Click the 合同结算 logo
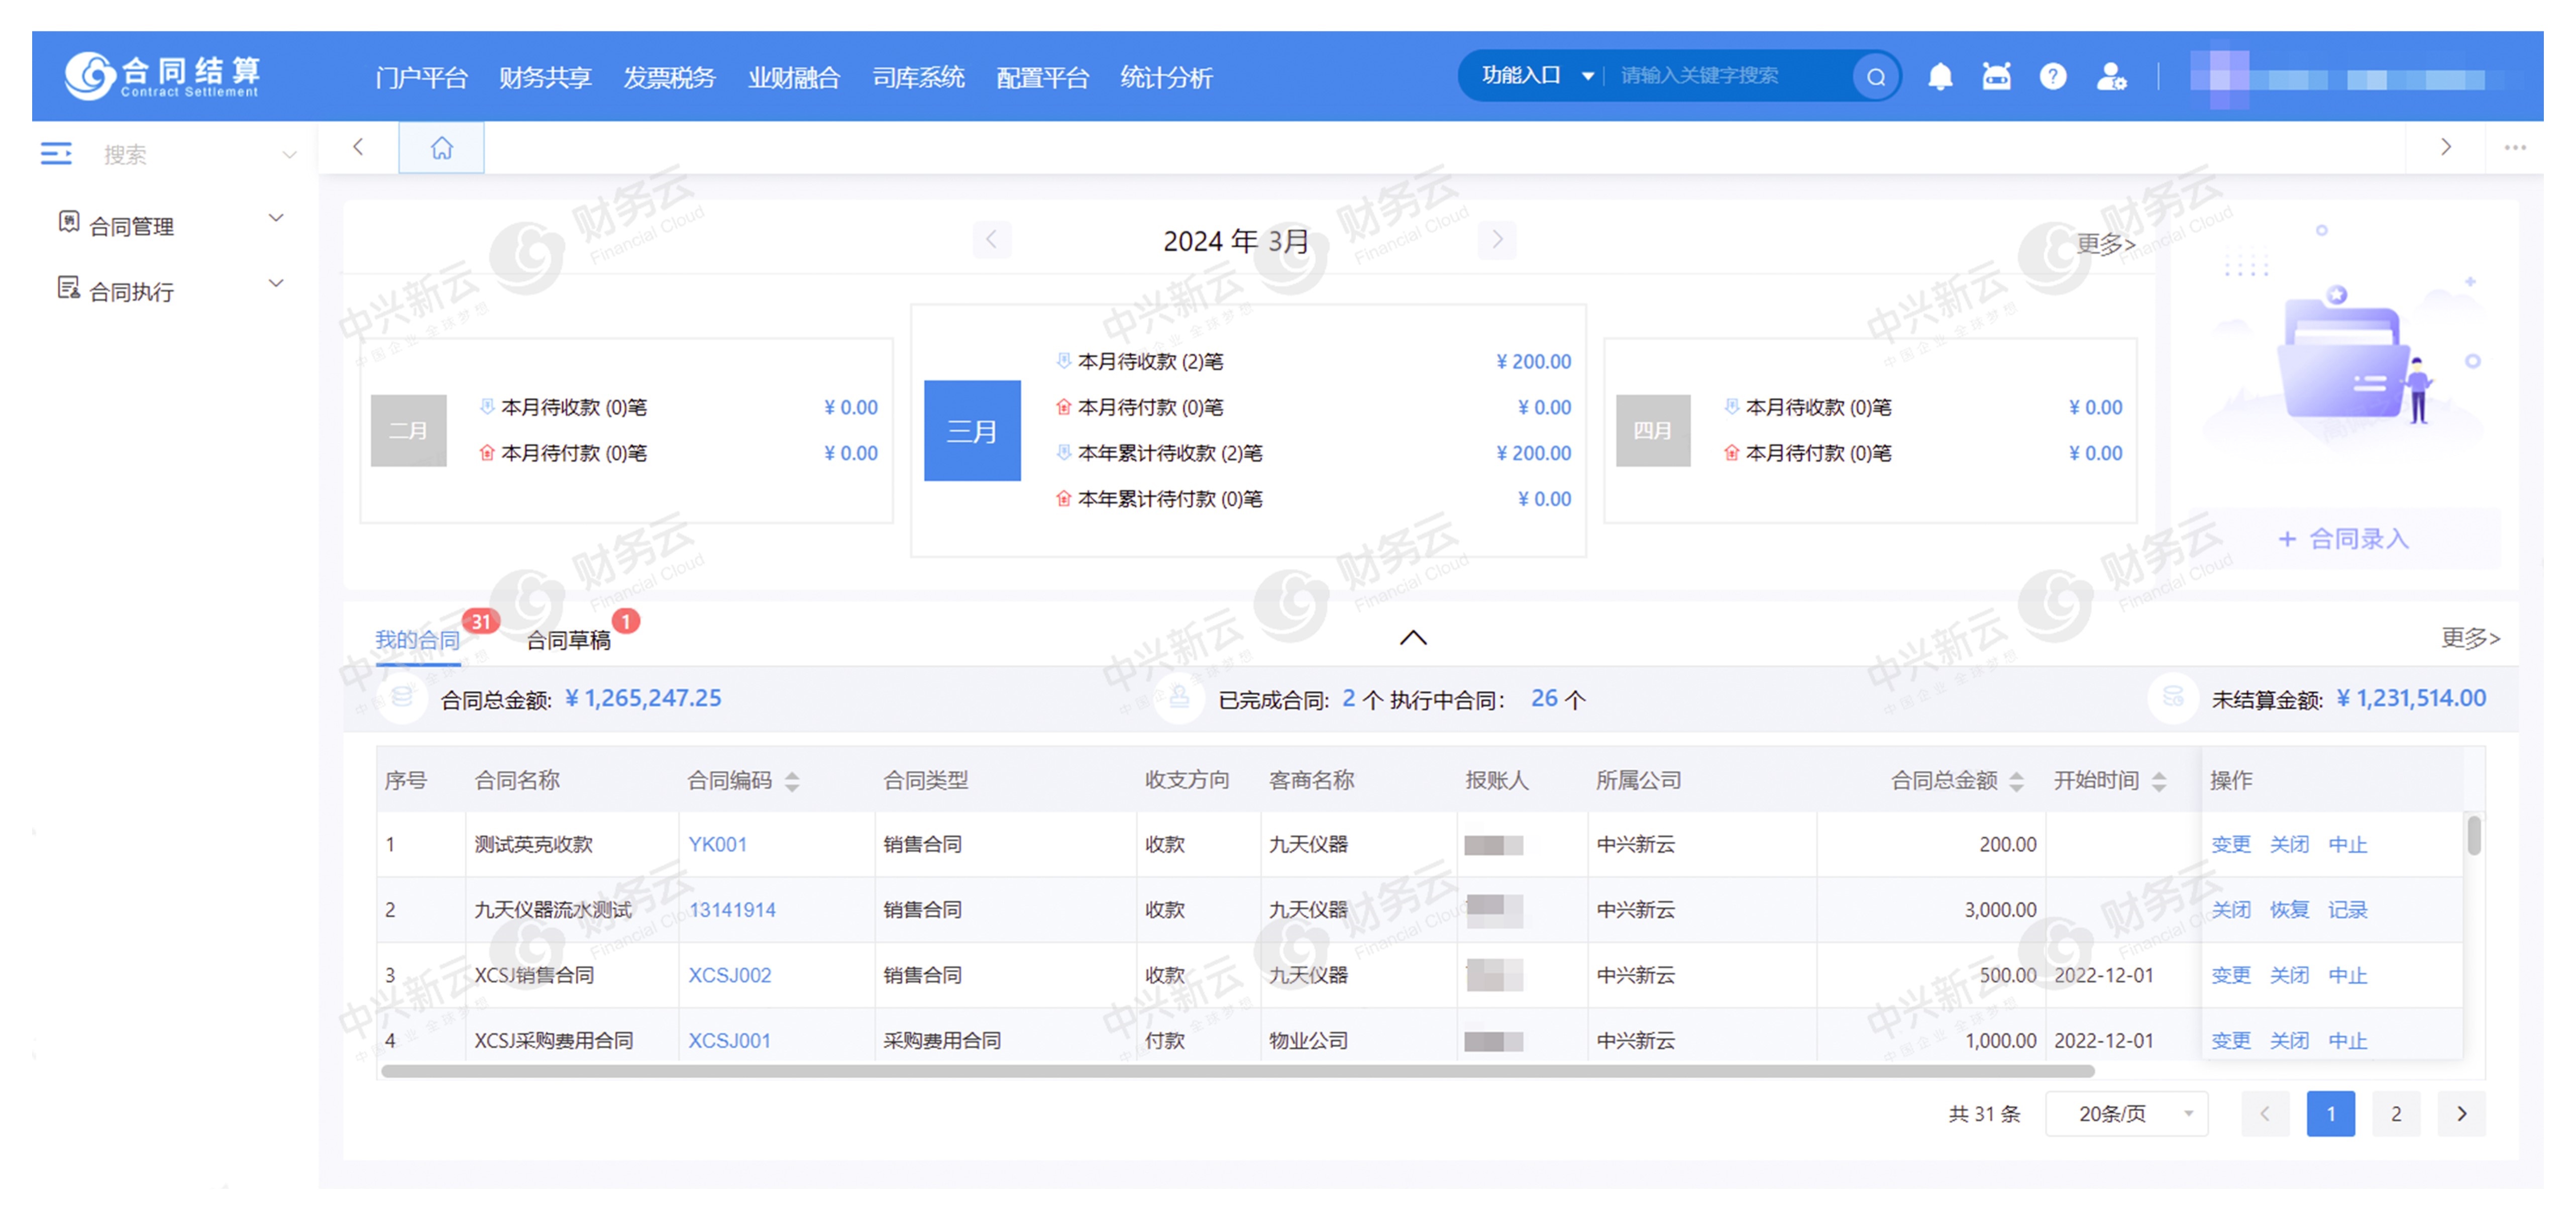 162,76
